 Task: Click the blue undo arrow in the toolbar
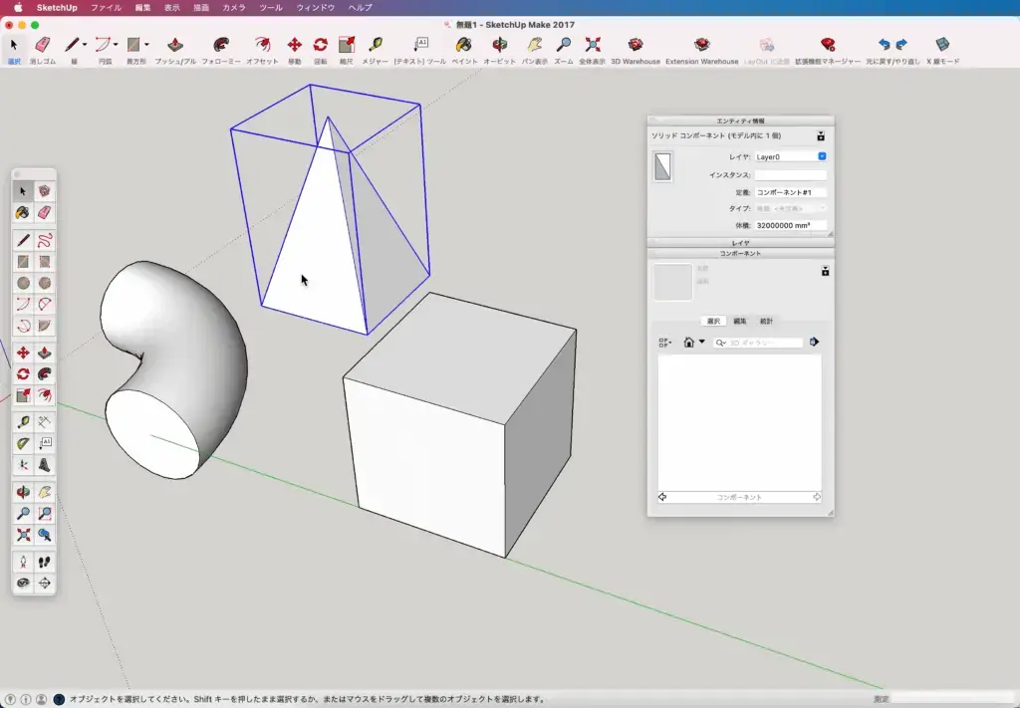884,44
